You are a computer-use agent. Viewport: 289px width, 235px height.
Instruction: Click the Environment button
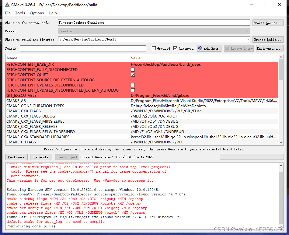click(x=270, y=48)
